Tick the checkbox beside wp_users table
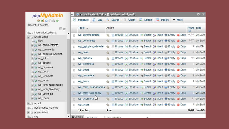Screen dimensions: 229x129 (x=74, y=105)
